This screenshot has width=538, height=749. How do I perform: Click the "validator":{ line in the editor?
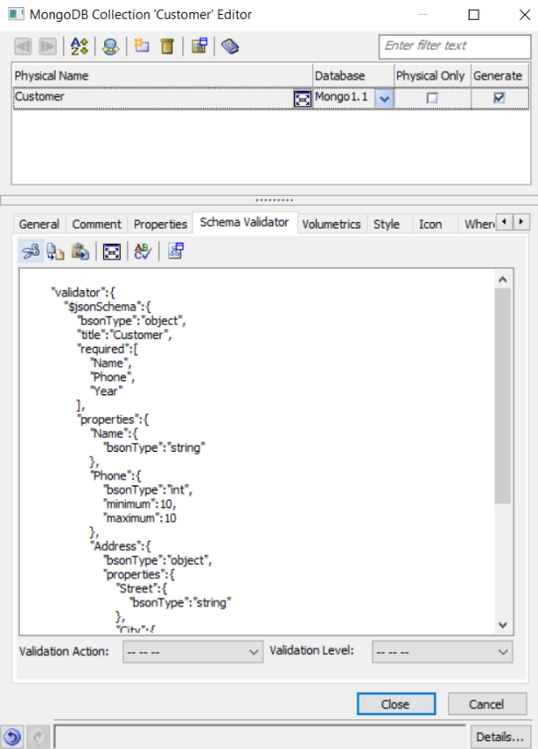coord(83,292)
